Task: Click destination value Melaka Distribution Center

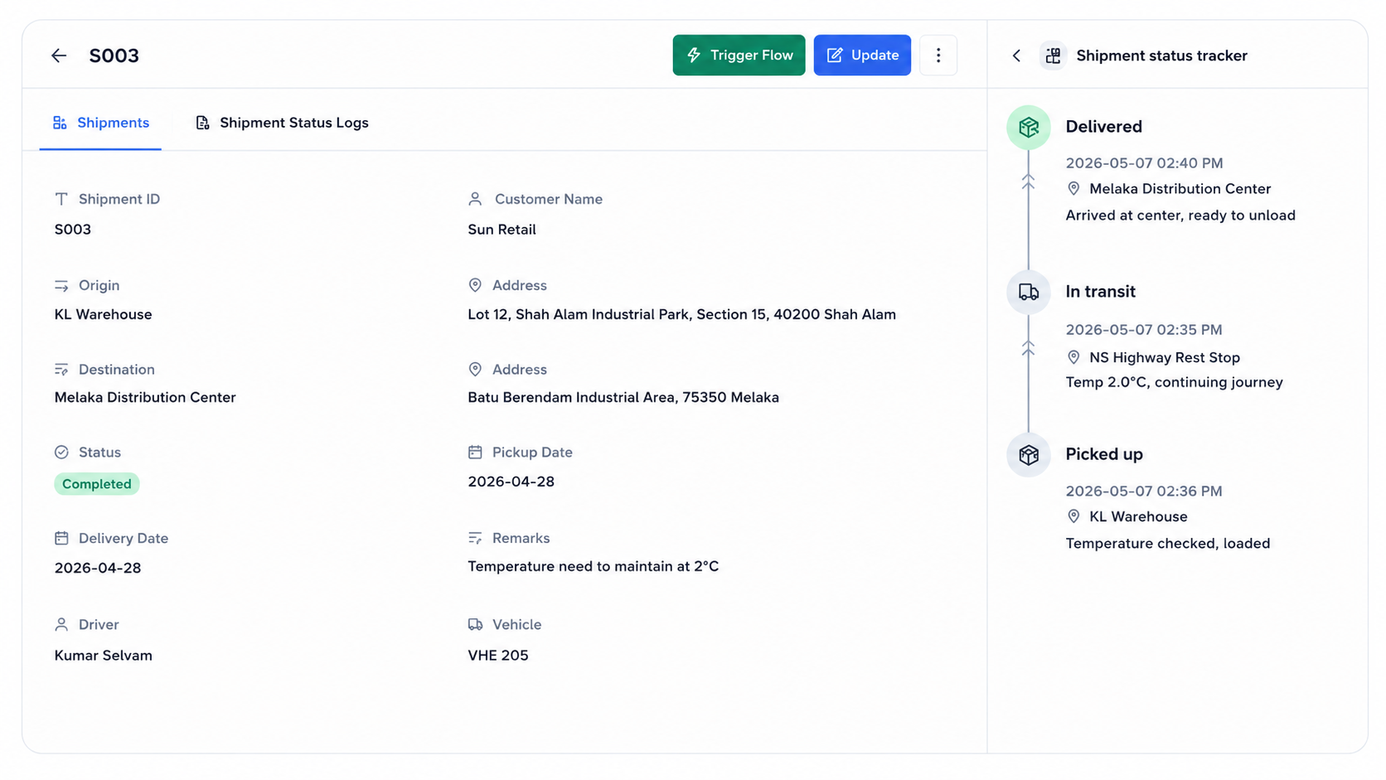Action: (145, 398)
